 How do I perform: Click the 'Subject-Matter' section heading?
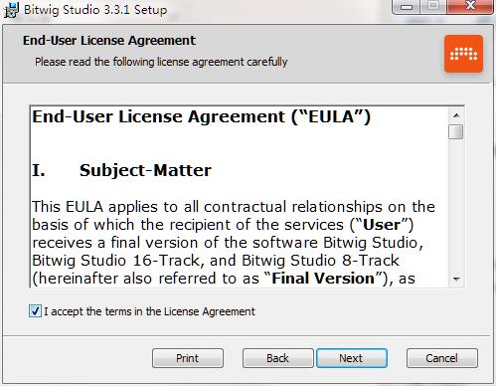145,170
